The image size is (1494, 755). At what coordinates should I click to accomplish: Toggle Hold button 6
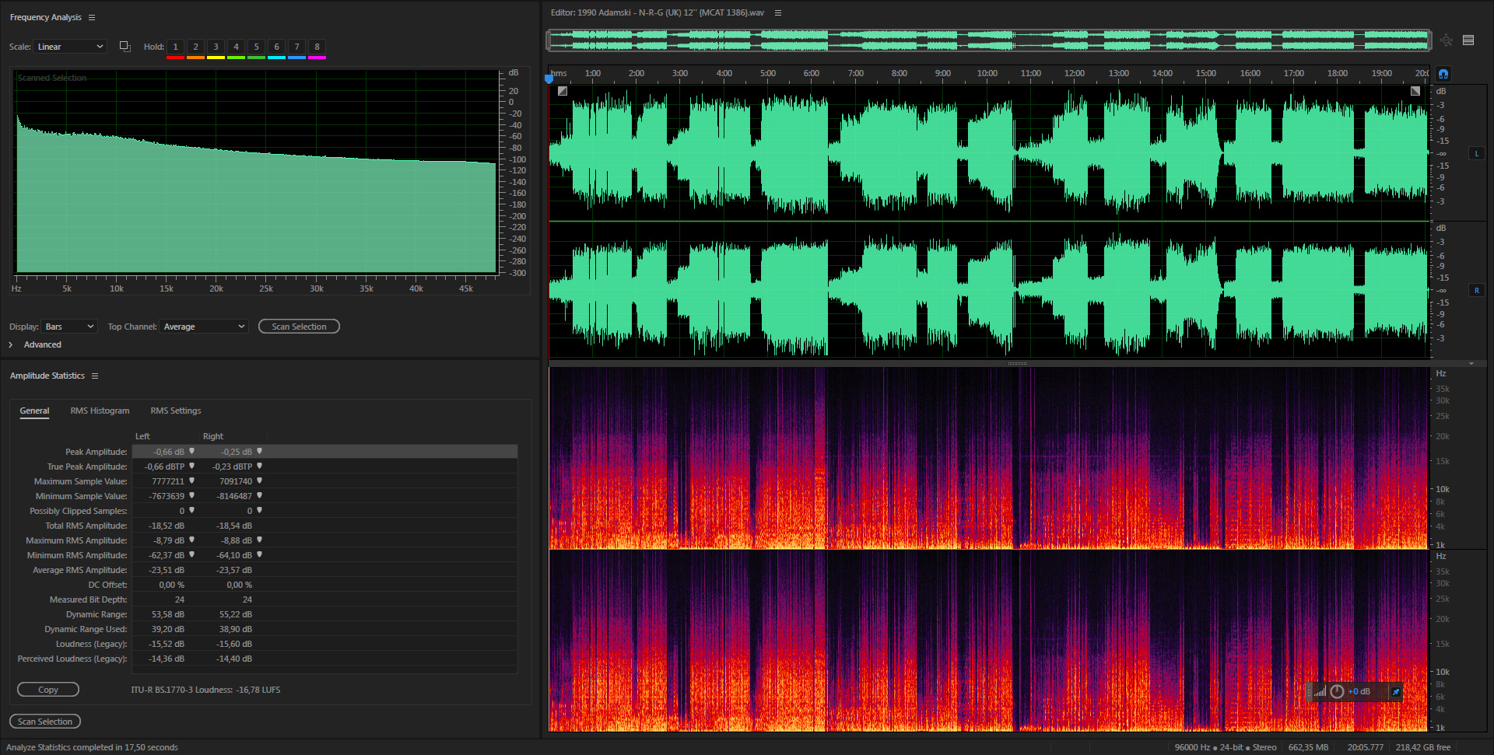point(276,47)
